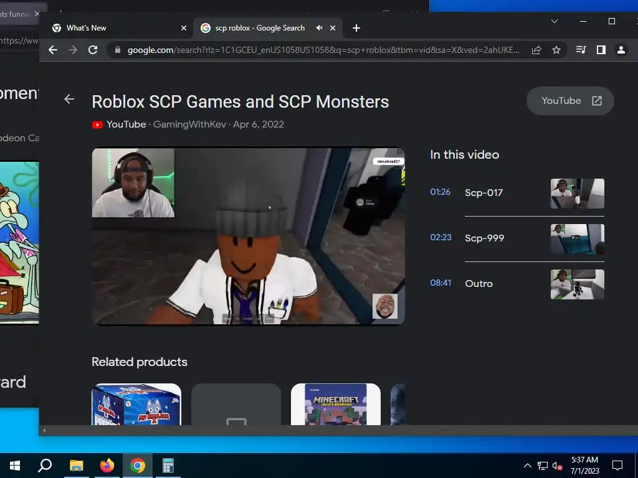Viewport: 638px width, 478px height.
Task: Jump to timestamp 01:26
Action: pos(440,192)
